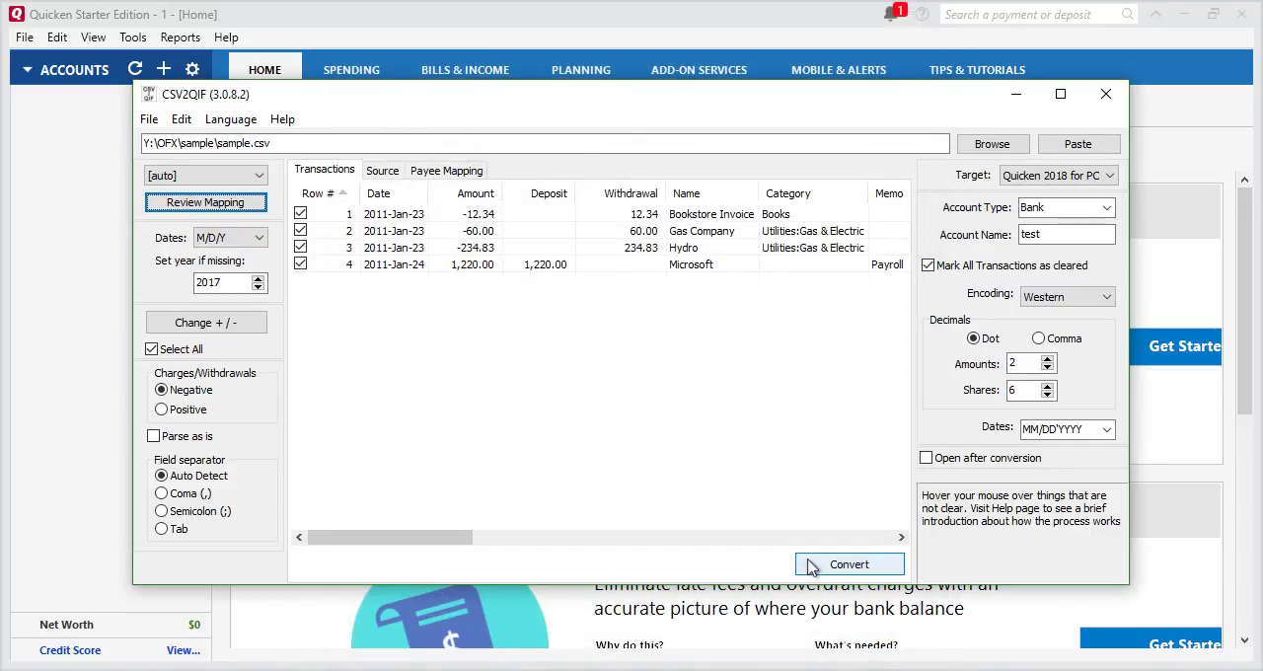Open CSV2QIF Language menu
This screenshot has width=1263, height=671.
[x=231, y=118]
